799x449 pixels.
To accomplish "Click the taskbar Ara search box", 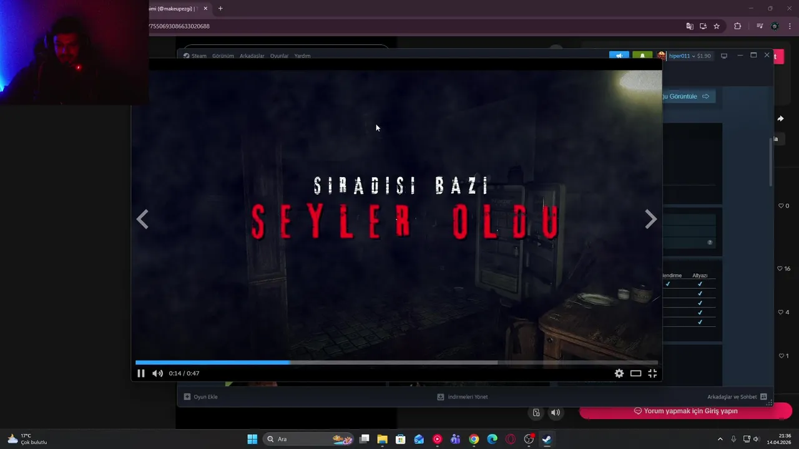I will pos(309,439).
